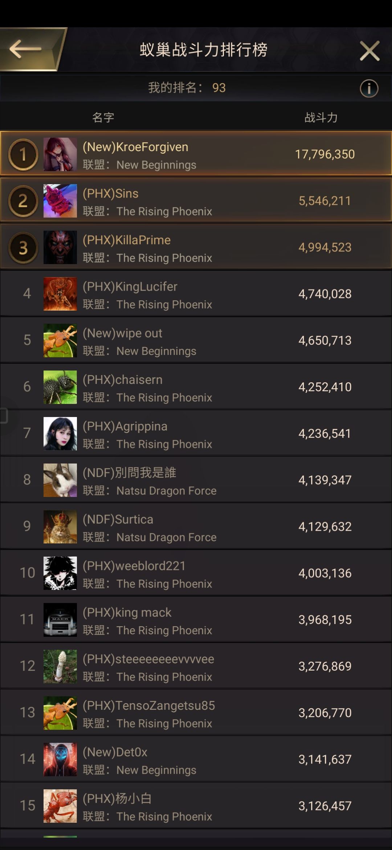This screenshot has height=850, width=392.
Task: Select the (PHX)KingLucifer player row
Action: tap(196, 294)
